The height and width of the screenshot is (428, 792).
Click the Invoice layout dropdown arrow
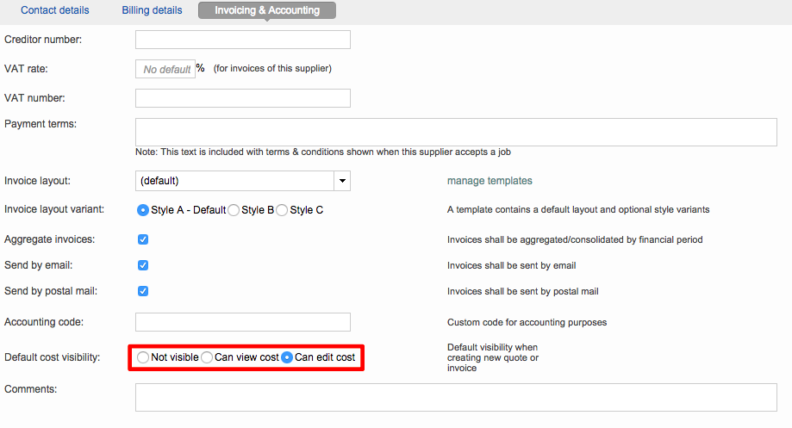(342, 181)
